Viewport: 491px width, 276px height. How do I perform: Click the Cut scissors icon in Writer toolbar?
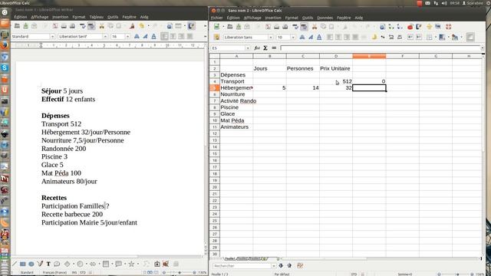click(x=101, y=26)
